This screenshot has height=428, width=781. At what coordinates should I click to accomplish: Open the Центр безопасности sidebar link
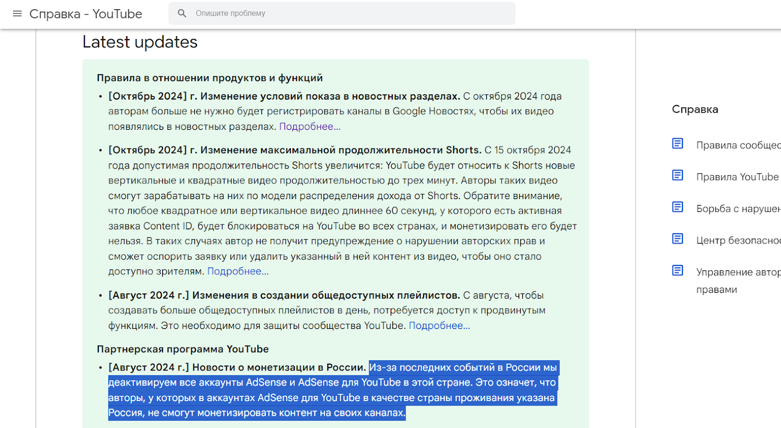pyautogui.click(x=738, y=240)
